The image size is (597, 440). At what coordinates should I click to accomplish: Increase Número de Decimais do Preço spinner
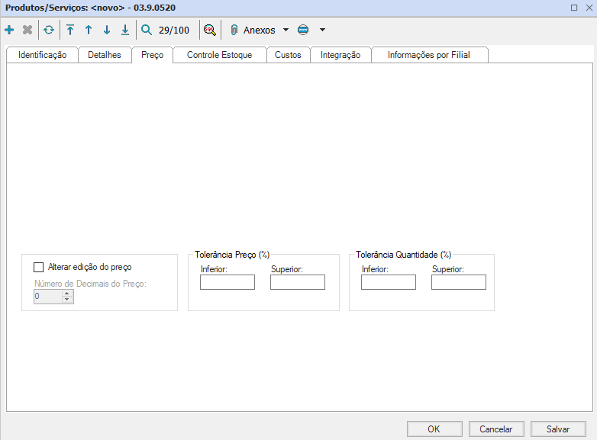click(67, 294)
